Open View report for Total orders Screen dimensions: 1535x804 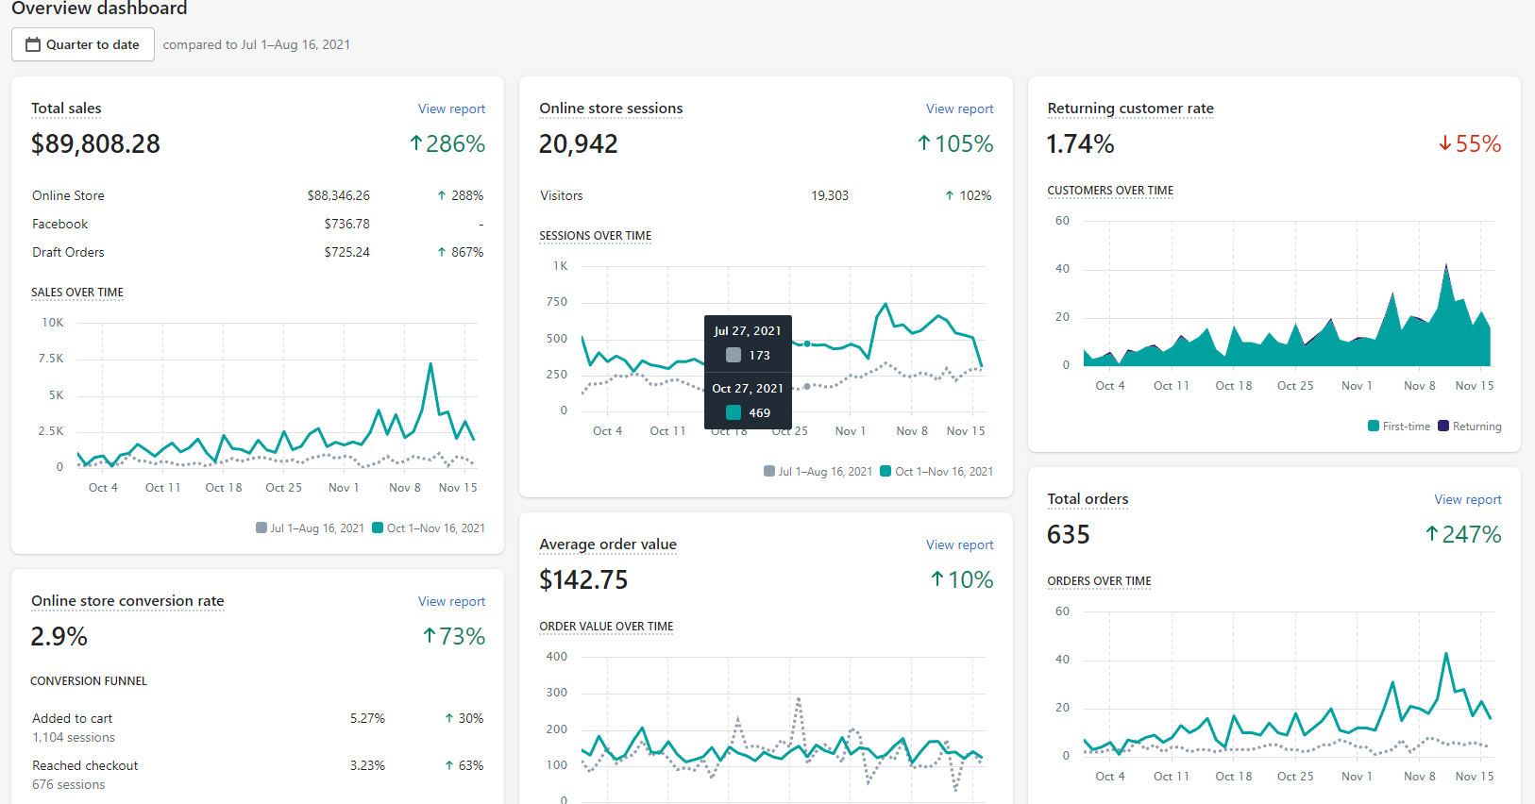pyautogui.click(x=1467, y=499)
